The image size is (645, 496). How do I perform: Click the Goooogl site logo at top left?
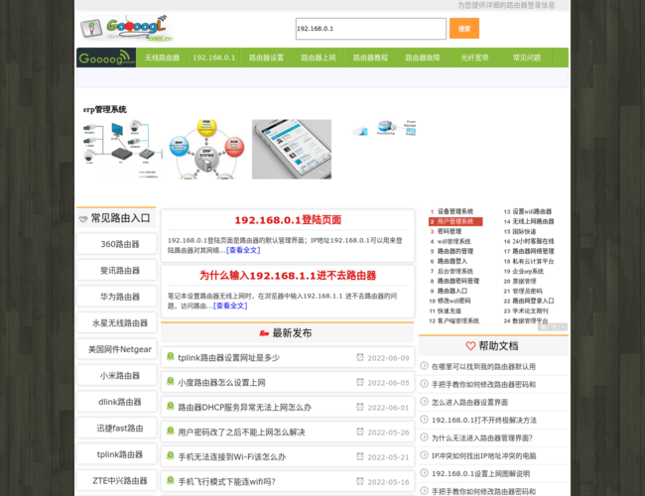(126, 29)
